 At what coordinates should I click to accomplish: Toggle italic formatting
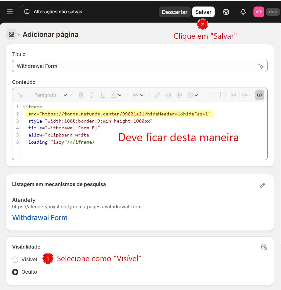[92, 95]
